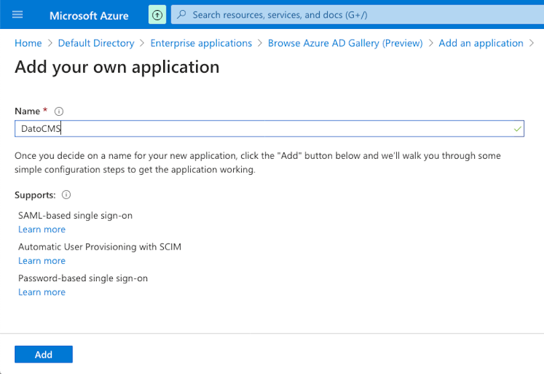
Task: Click the 'Supports:' label
Action: pos(35,195)
